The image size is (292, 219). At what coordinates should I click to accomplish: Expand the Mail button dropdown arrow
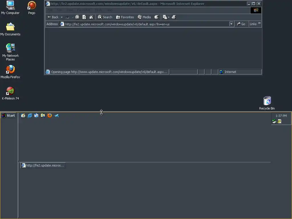pyautogui.click(x=169, y=17)
